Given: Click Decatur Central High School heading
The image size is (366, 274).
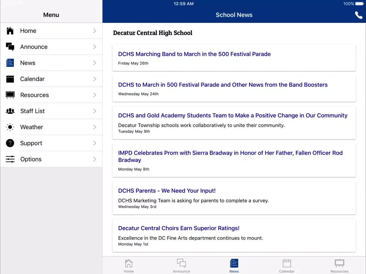Looking at the screenshot, I should click(x=153, y=33).
